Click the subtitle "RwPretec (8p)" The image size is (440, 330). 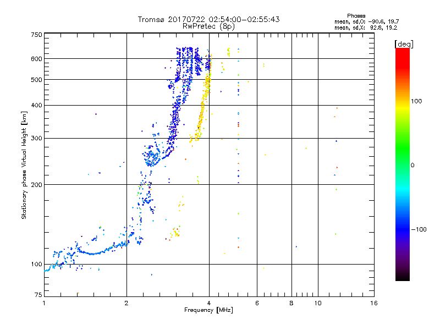click(208, 26)
